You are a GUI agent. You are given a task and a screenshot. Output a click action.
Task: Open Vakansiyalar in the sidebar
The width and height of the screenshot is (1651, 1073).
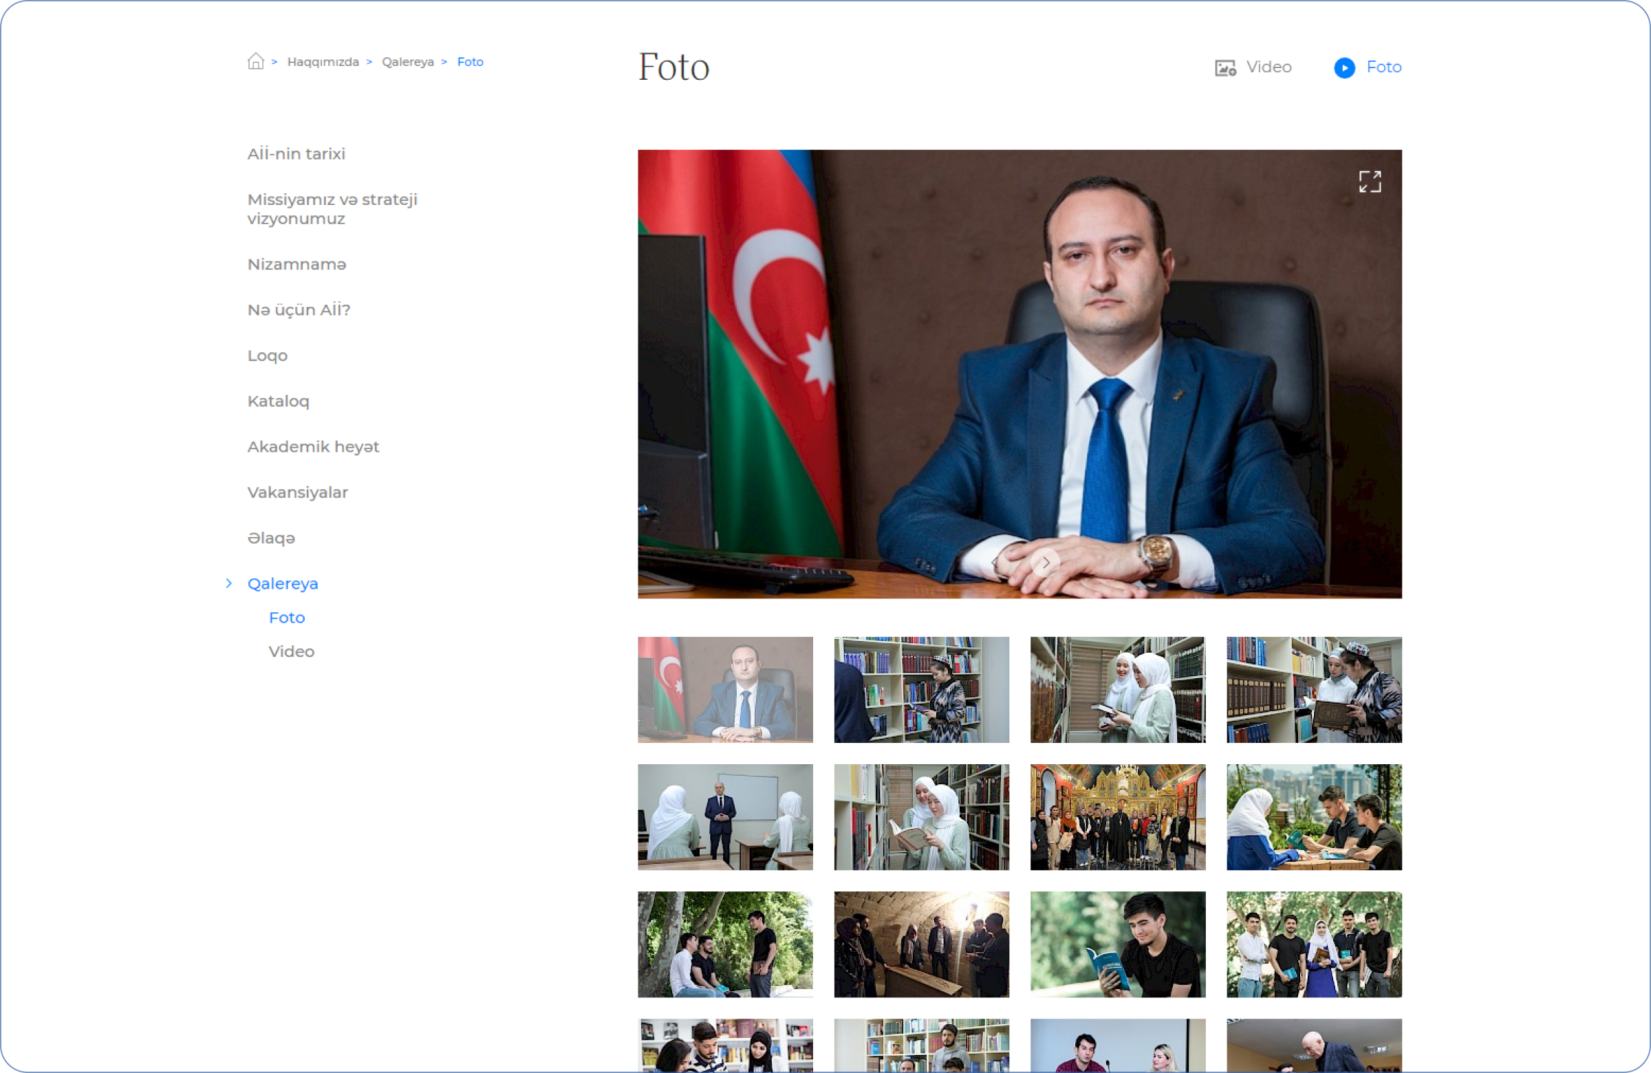(298, 492)
